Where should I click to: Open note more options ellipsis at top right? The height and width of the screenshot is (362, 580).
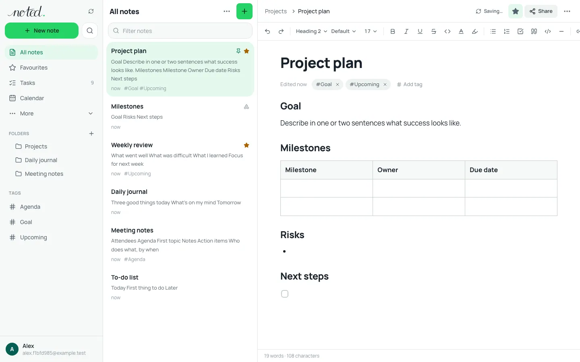point(567,11)
